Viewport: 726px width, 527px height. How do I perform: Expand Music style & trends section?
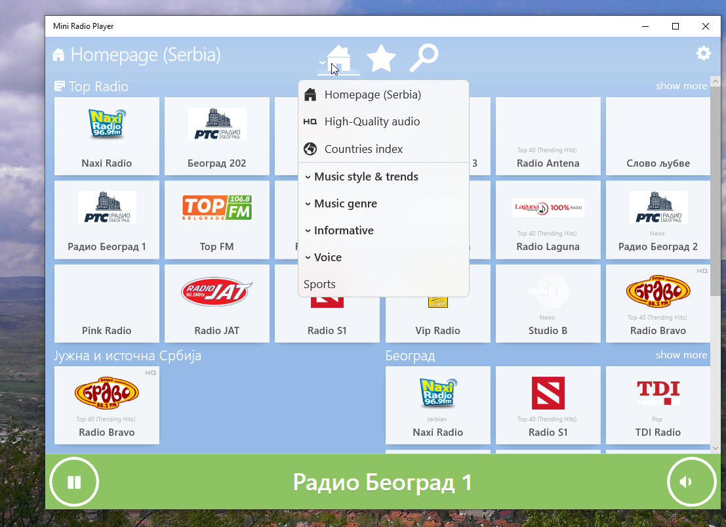coord(384,177)
